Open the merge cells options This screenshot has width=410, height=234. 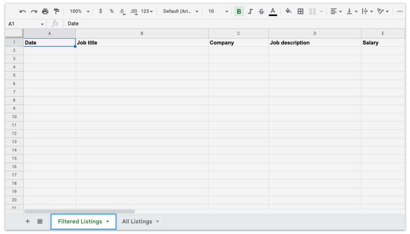[313, 11]
